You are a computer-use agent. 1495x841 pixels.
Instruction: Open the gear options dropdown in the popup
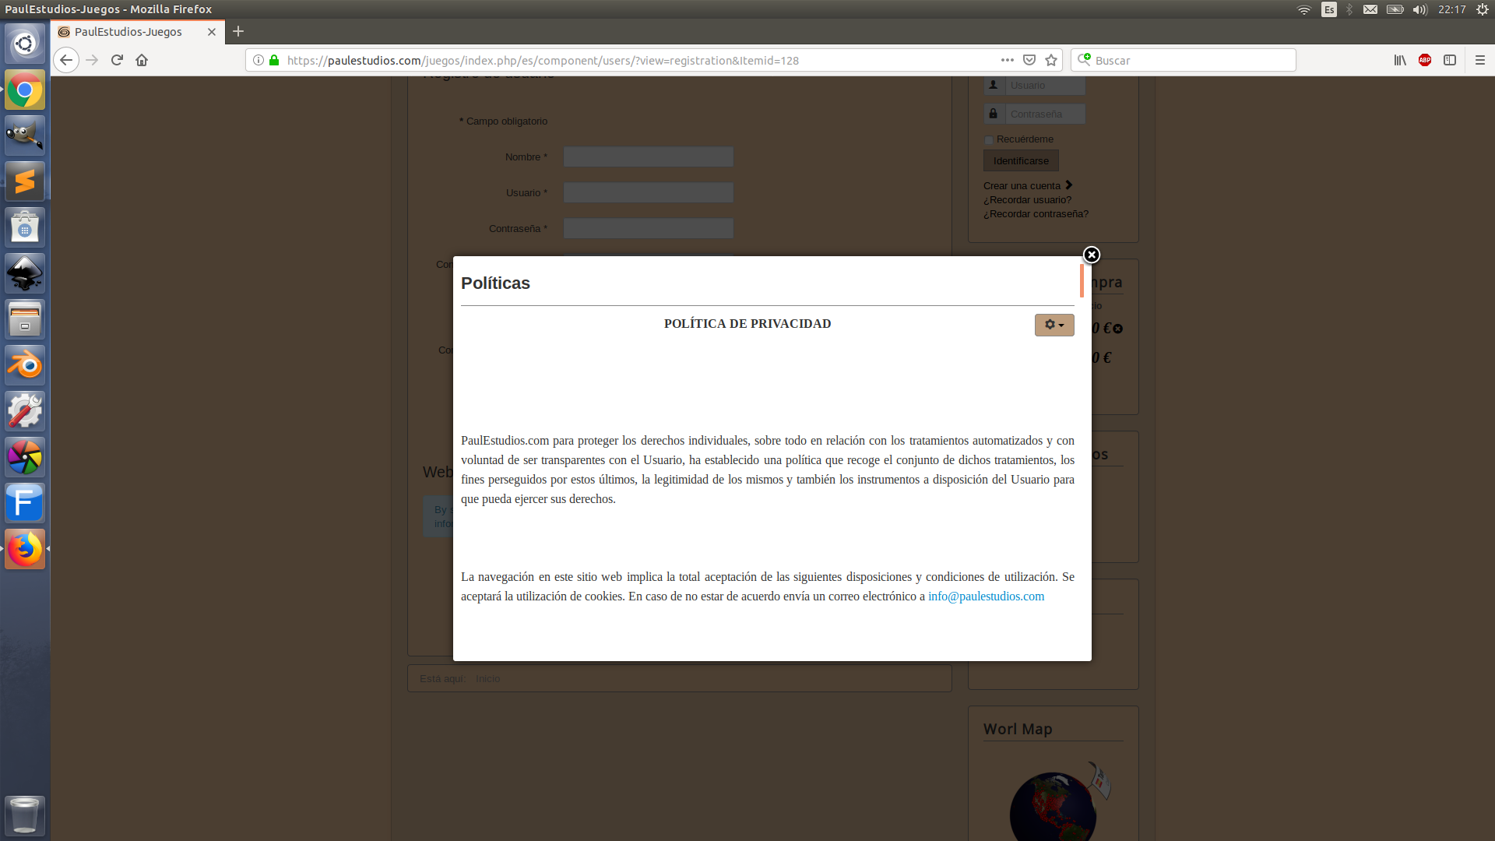(1054, 325)
